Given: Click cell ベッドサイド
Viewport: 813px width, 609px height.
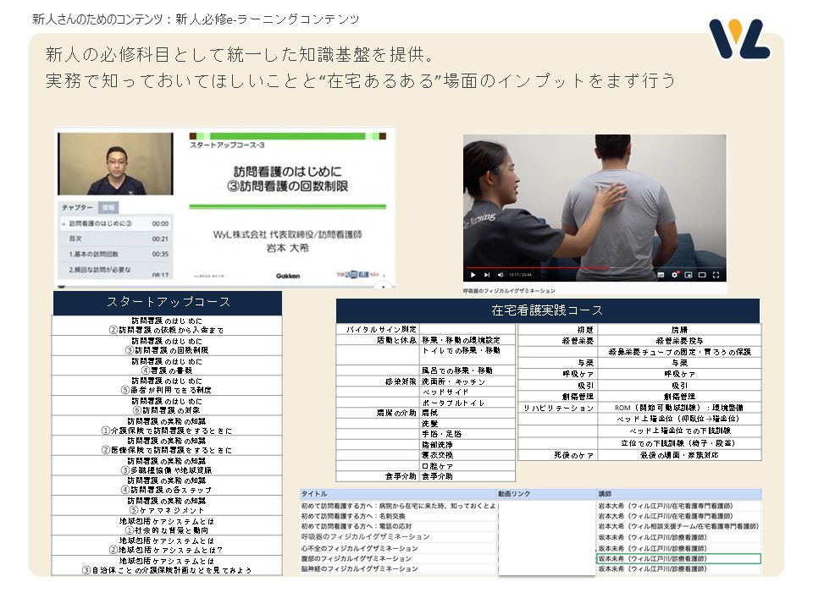Looking at the screenshot, I should click(467, 392).
